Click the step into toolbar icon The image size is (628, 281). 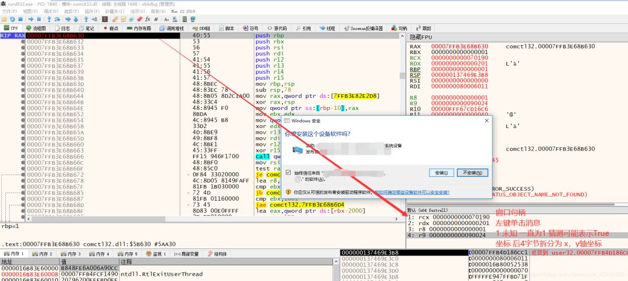49,19
